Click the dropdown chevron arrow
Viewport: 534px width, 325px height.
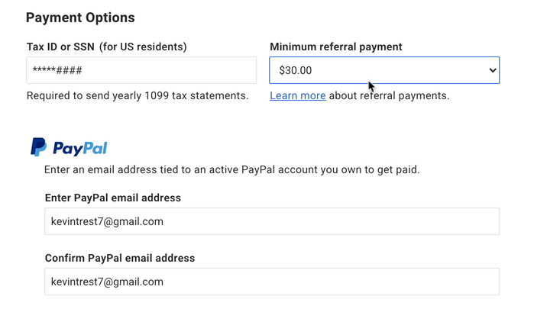click(492, 70)
